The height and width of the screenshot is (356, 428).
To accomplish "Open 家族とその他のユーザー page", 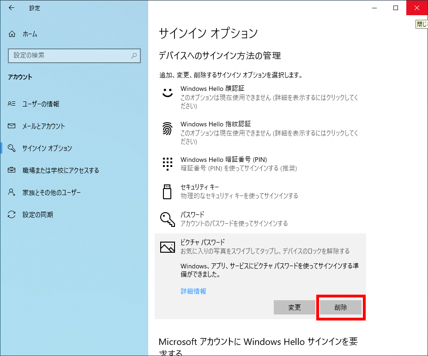I will pyautogui.click(x=51, y=192).
